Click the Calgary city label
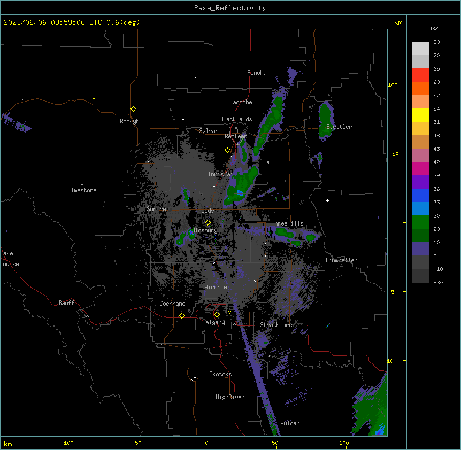This screenshot has height=450, width=461. [x=214, y=322]
